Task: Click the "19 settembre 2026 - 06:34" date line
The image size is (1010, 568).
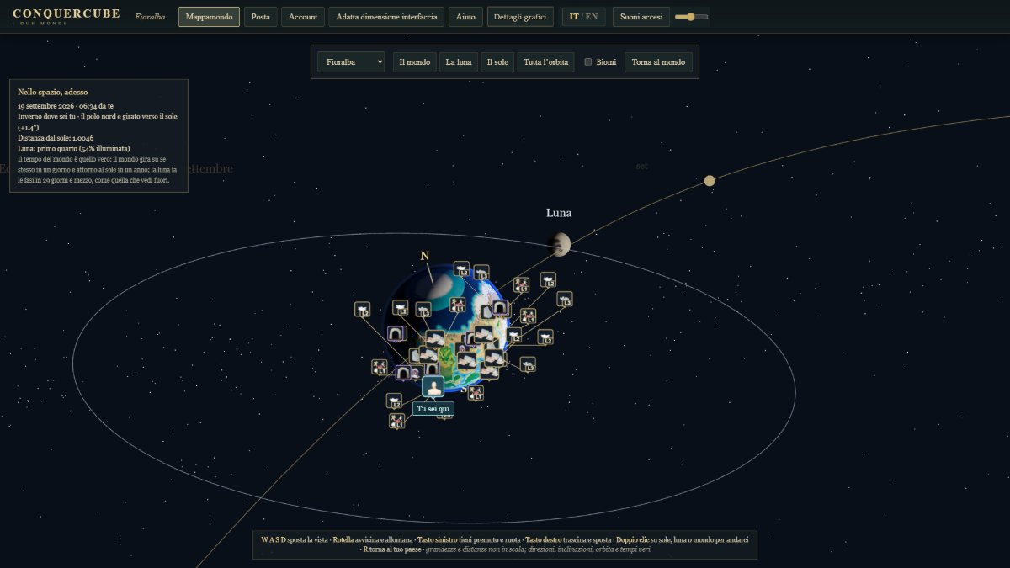Action: (66, 106)
